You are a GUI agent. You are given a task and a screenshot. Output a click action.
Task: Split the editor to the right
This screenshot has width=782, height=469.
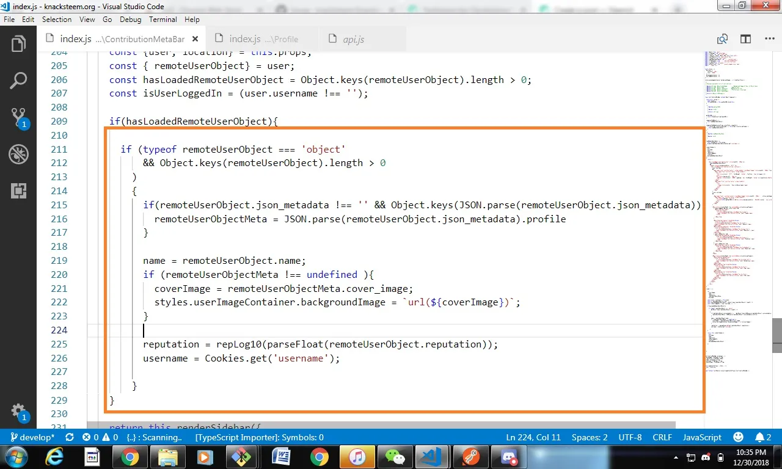[746, 39]
